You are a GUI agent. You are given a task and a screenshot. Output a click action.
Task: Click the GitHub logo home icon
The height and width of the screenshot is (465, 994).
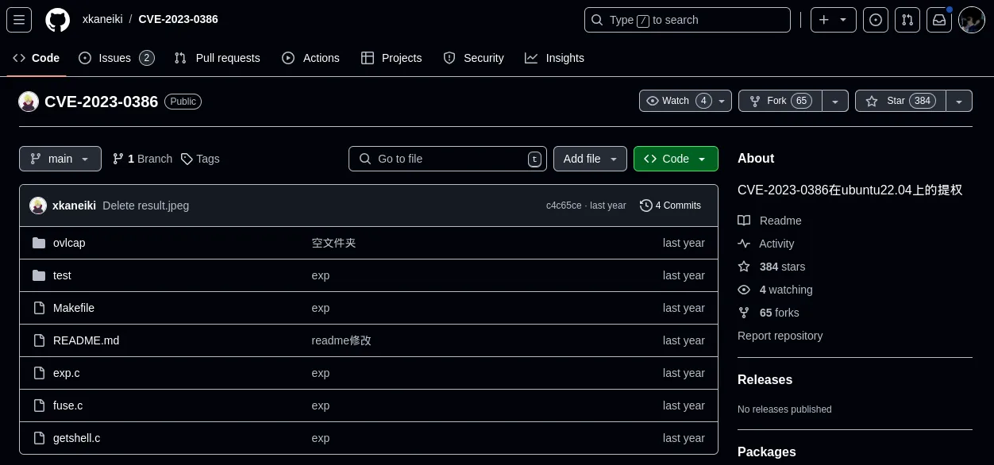pos(57,20)
